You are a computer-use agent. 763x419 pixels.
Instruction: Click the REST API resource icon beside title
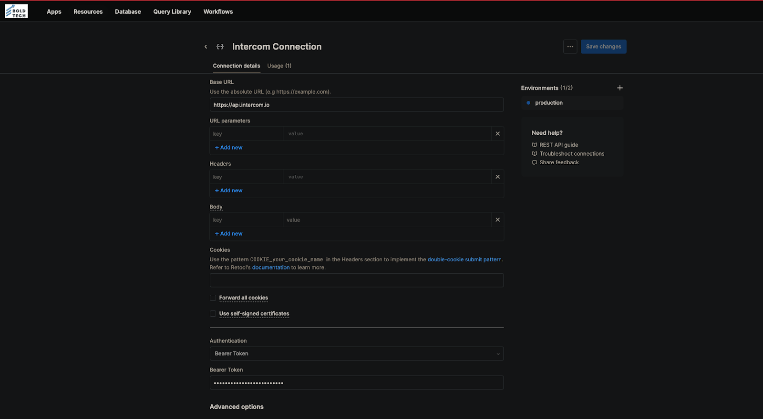(220, 47)
